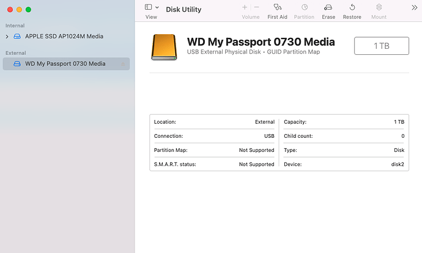
Task: Open the View sidebar options icon
Action: click(x=148, y=7)
